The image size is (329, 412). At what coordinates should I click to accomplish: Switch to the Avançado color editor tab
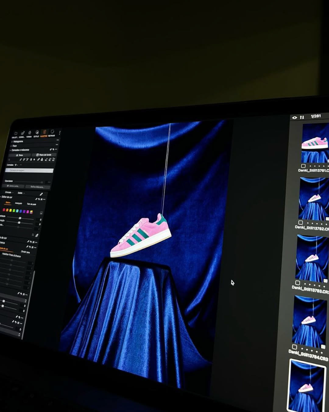click(x=18, y=203)
